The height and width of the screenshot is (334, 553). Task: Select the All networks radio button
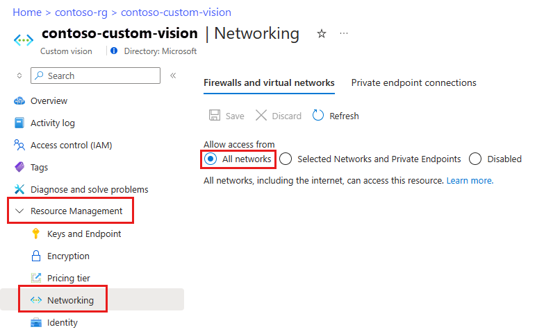coord(211,159)
